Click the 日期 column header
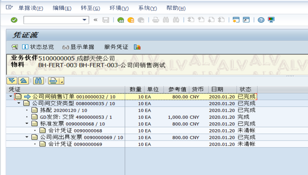 [x=223, y=89]
